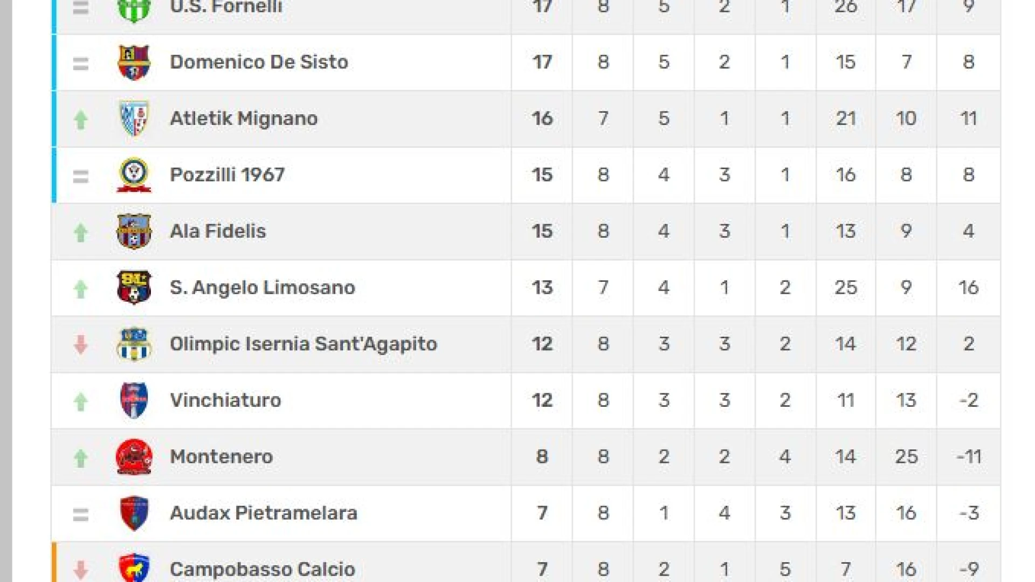Open the Pozzilli 1967 club logo
The width and height of the screenshot is (1035, 582).
pos(134,175)
